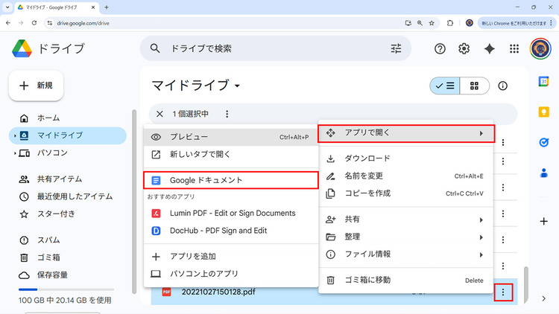The image size is (559, 314).
Task: Expand the マイドライブ title dropdown
Action: click(237, 86)
